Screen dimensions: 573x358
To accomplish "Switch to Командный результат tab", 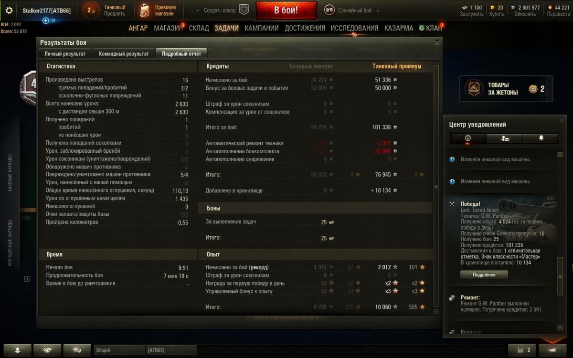I will (124, 54).
